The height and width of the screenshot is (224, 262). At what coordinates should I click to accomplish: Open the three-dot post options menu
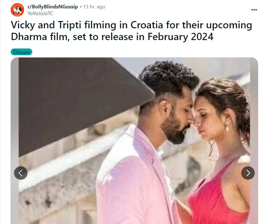pyautogui.click(x=254, y=10)
